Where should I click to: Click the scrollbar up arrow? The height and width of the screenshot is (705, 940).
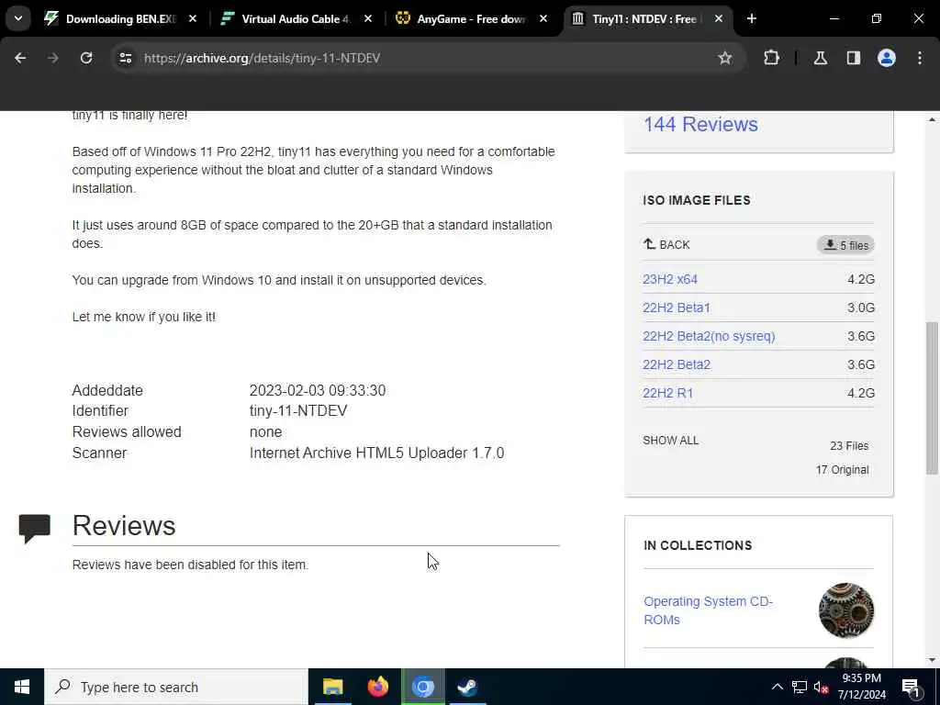tap(932, 119)
